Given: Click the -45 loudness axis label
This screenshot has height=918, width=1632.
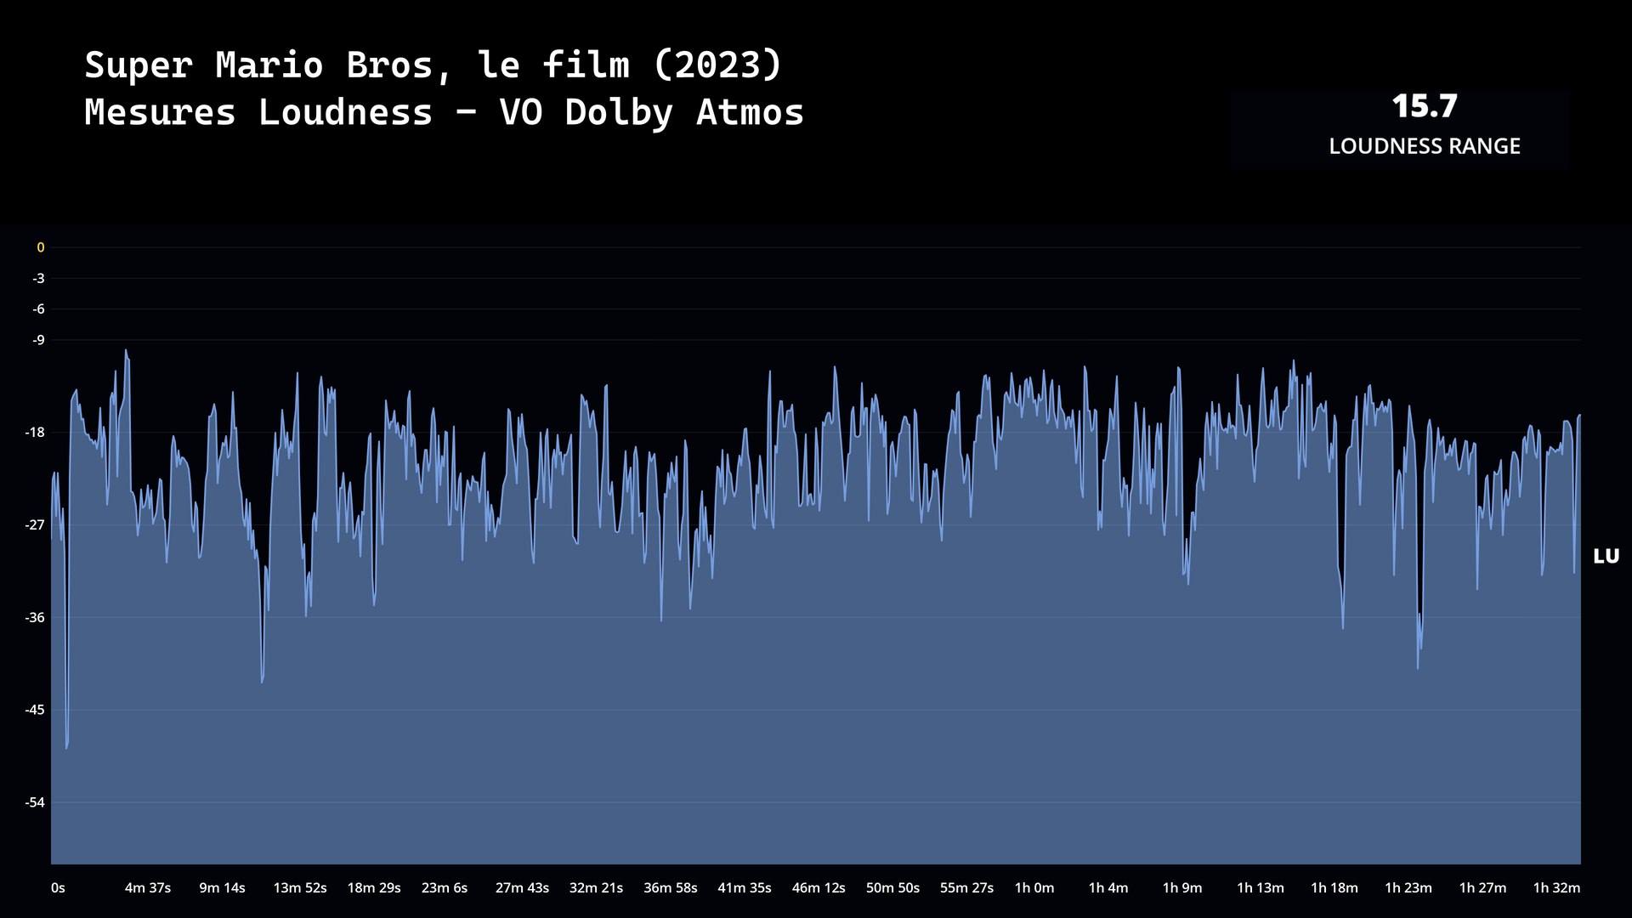Looking at the screenshot, I should pyautogui.click(x=35, y=710).
